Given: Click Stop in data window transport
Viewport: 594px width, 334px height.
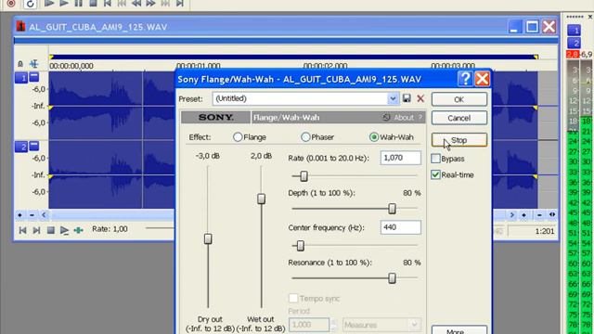Looking at the screenshot, I should (x=50, y=230).
